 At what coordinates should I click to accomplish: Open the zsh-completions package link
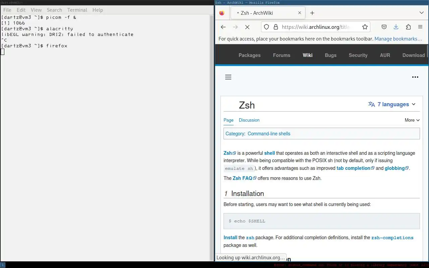tap(392, 238)
